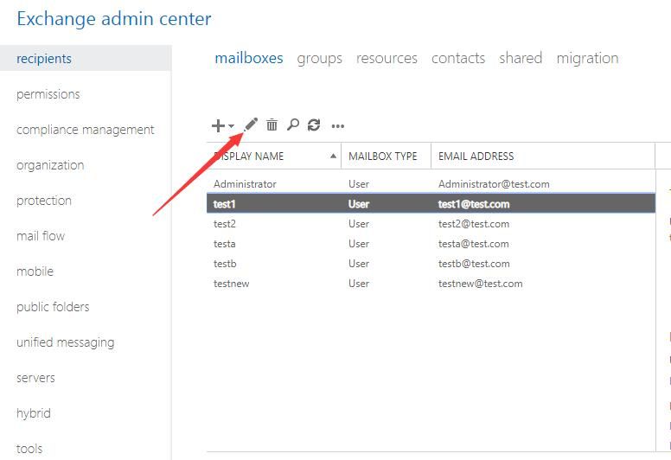Click User type cell in testnew row
This screenshot has height=460, width=671.
[x=359, y=284]
